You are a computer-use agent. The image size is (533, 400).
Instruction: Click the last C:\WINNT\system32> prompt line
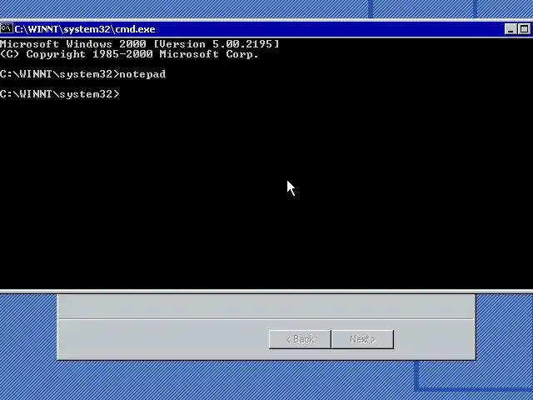coord(60,94)
